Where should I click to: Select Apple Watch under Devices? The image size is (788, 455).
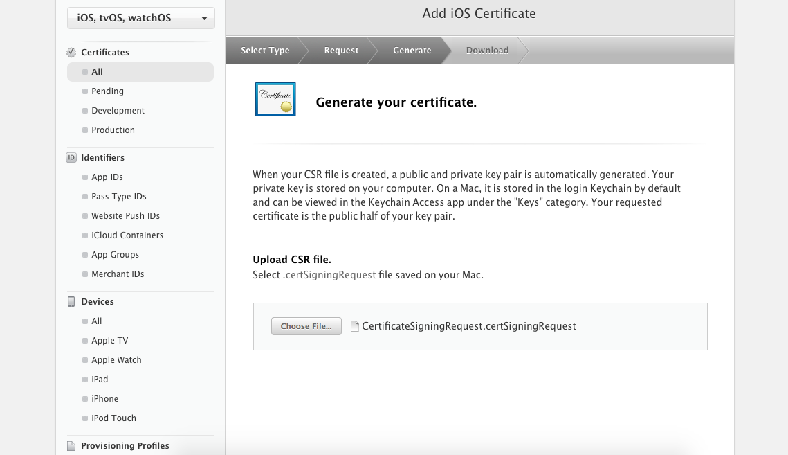116,360
